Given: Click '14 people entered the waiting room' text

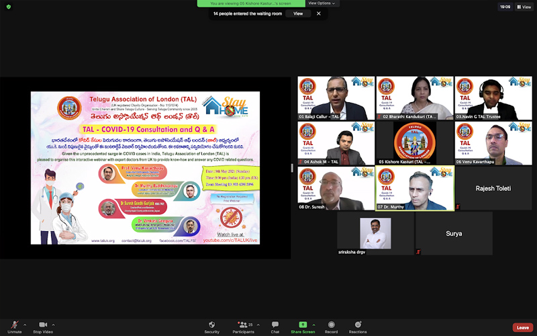Looking at the screenshot, I should [248, 13].
